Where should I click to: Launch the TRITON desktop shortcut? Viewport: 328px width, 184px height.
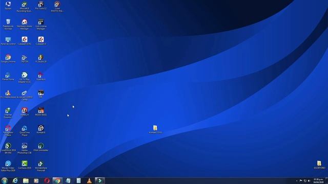pos(24,59)
